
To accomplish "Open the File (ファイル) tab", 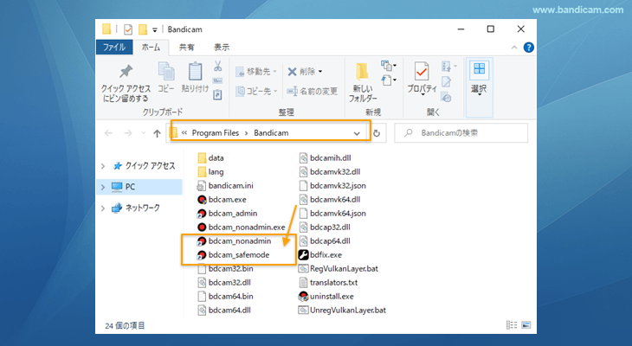I will [x=114, y=48].
